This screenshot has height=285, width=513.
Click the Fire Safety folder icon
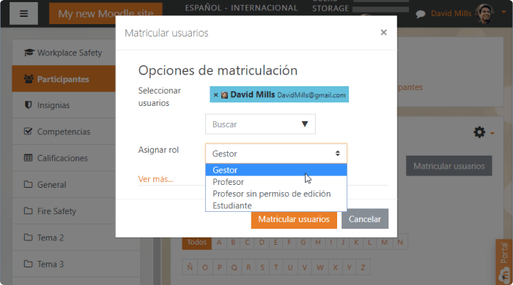[28, 210]
